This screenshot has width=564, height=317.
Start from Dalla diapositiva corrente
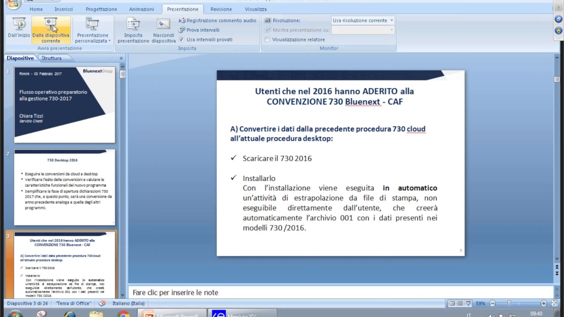(51, 30)
